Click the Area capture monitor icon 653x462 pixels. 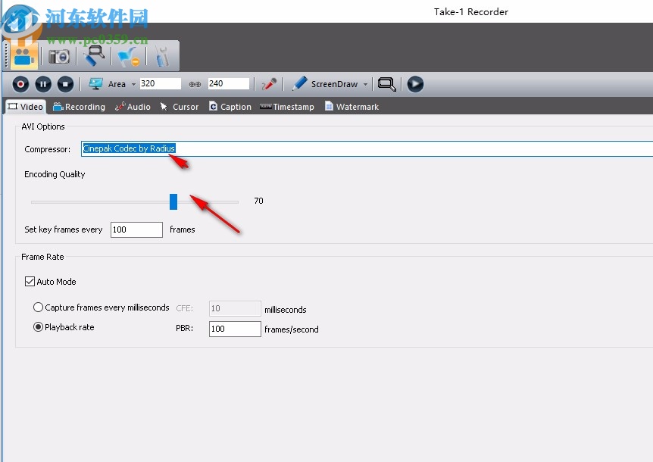pyautogui.click(x=95, y=83)
